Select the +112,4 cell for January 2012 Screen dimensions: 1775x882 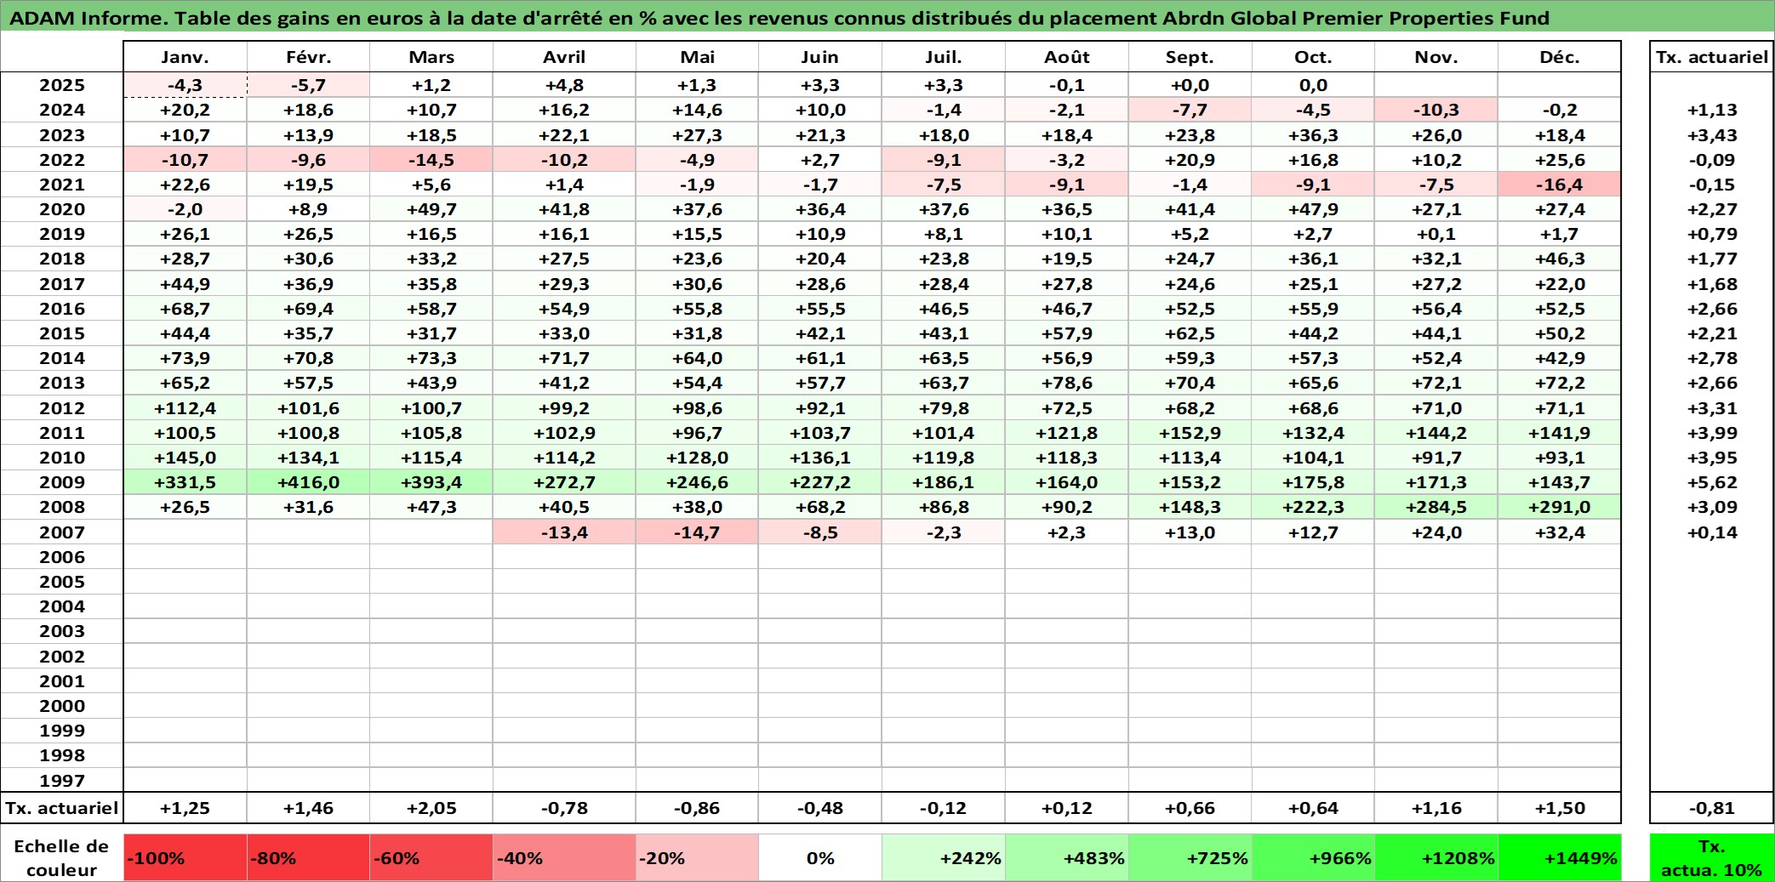pos(185,408)
